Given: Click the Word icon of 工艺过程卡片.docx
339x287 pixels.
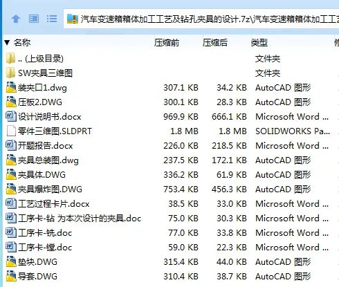Looking at the screenshot, I should coord(11,203).
